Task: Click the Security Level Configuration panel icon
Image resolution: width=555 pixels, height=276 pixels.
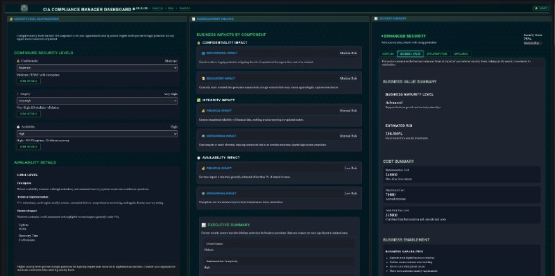Action: point(11,19)
